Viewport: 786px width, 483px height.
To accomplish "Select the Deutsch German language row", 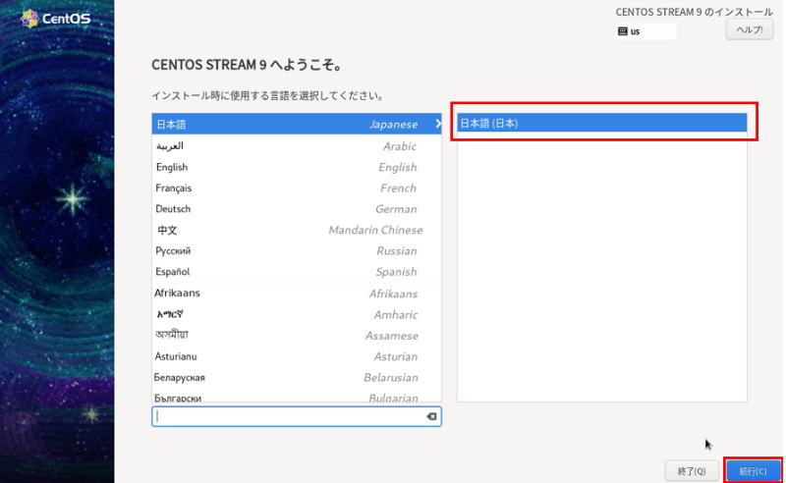I will [x=297, y=209].
